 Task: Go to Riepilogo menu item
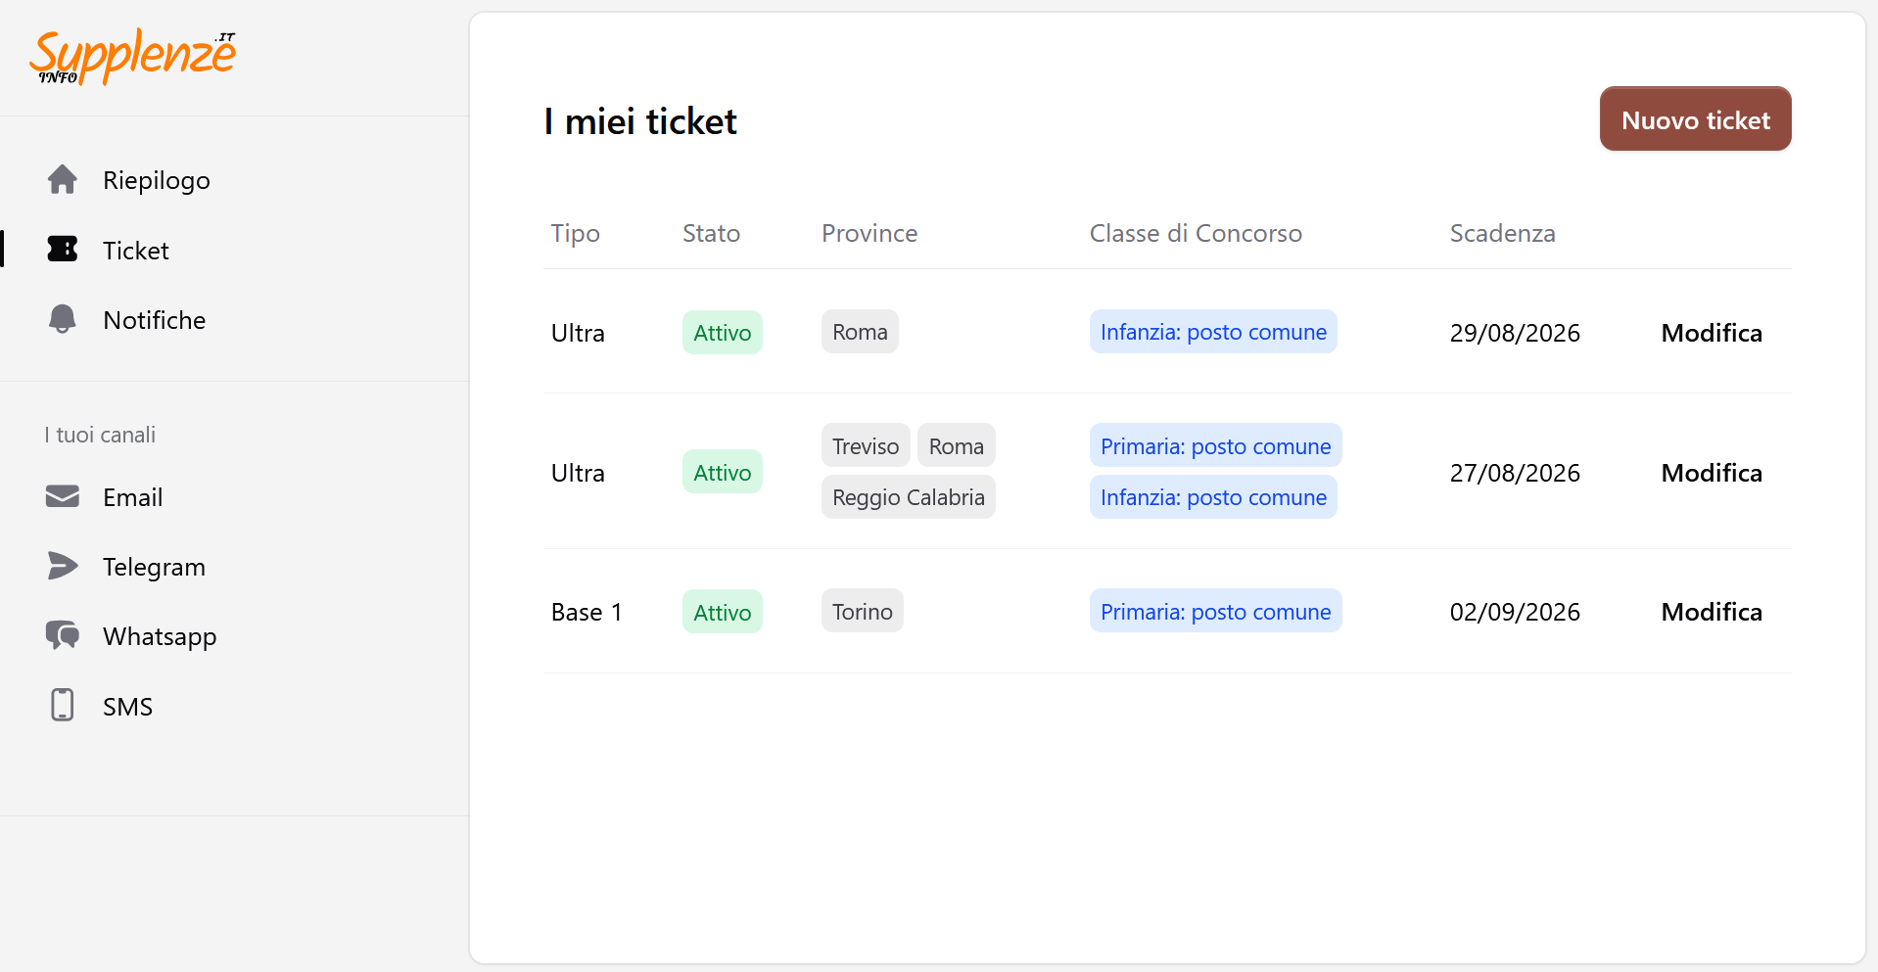(157, 180)
